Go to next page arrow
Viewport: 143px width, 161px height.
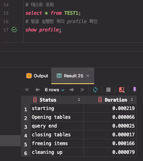click(72, 90)
